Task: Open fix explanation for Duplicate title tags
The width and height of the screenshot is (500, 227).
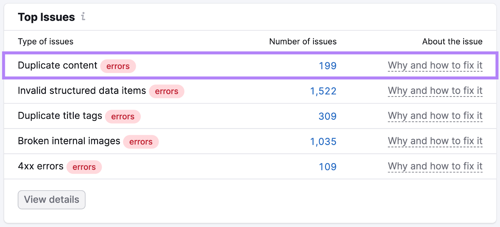Action: tap(435, 116)
